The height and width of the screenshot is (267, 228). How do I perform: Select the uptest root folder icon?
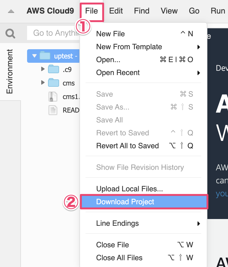pyautogui.click(x=45, y=56)
